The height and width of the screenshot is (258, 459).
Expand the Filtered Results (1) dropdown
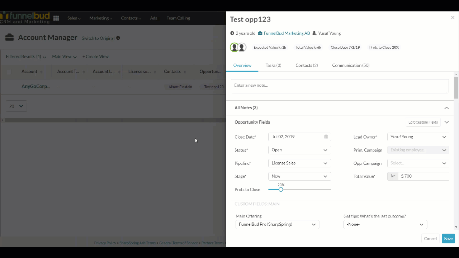click(x=26, y=57)
